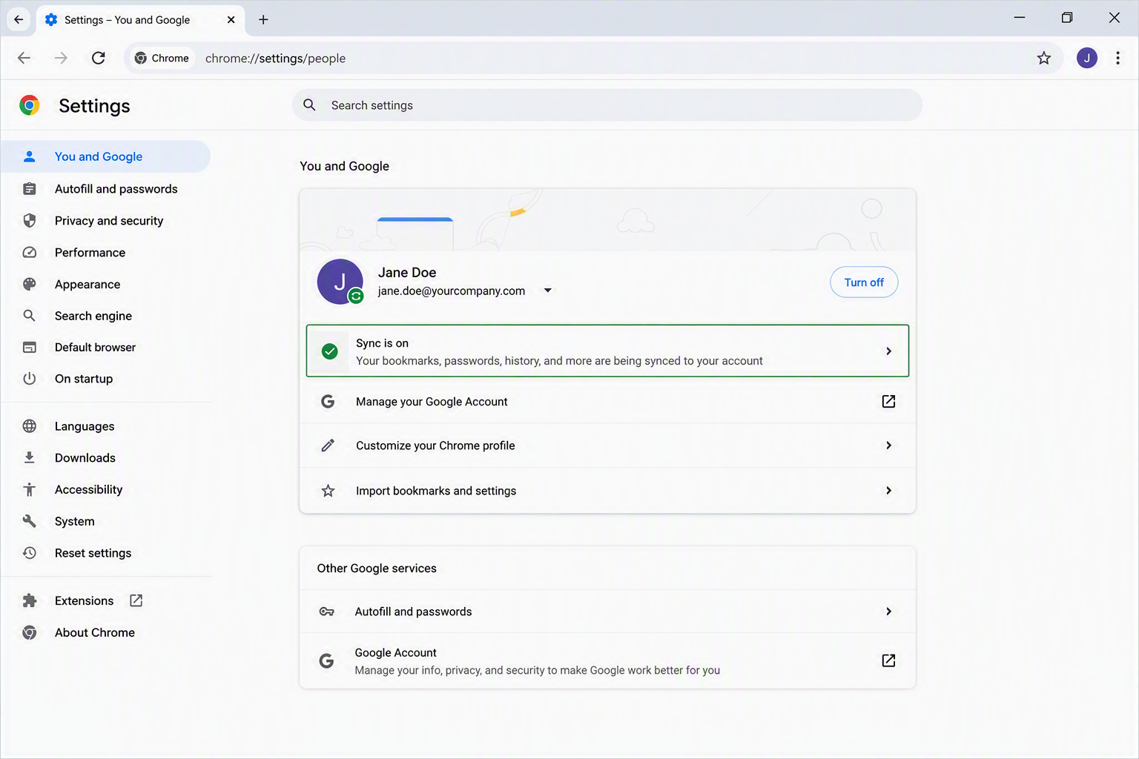Viewport: 1139px width, 759px height.
Task: Open Chrome three-dot menu
Action: click(1117, 58)
